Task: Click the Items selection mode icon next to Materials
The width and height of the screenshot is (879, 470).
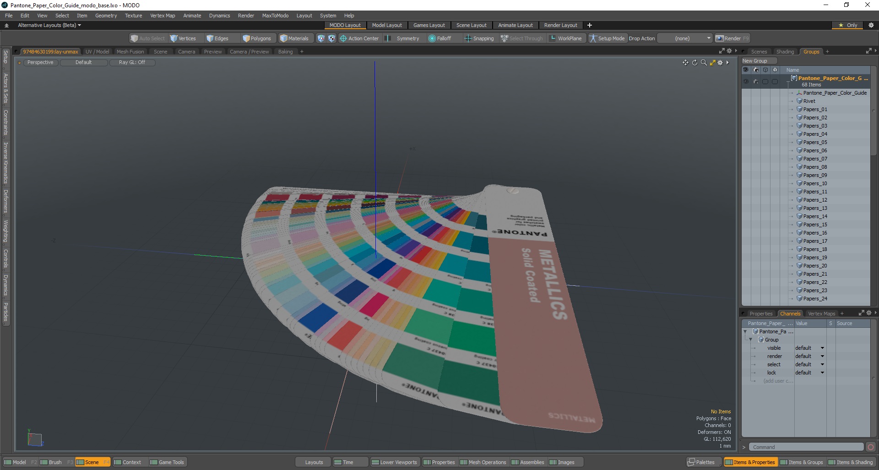Action: pos(321,38)
